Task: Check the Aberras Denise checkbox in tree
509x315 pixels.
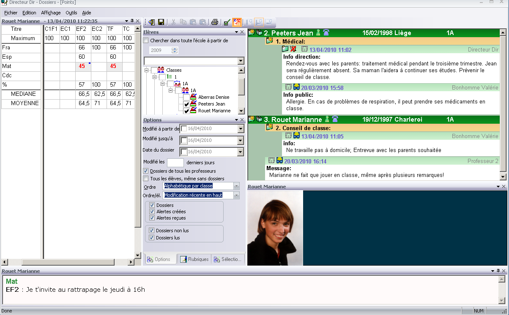Action: pyautogui.click(x=186, y=97)
